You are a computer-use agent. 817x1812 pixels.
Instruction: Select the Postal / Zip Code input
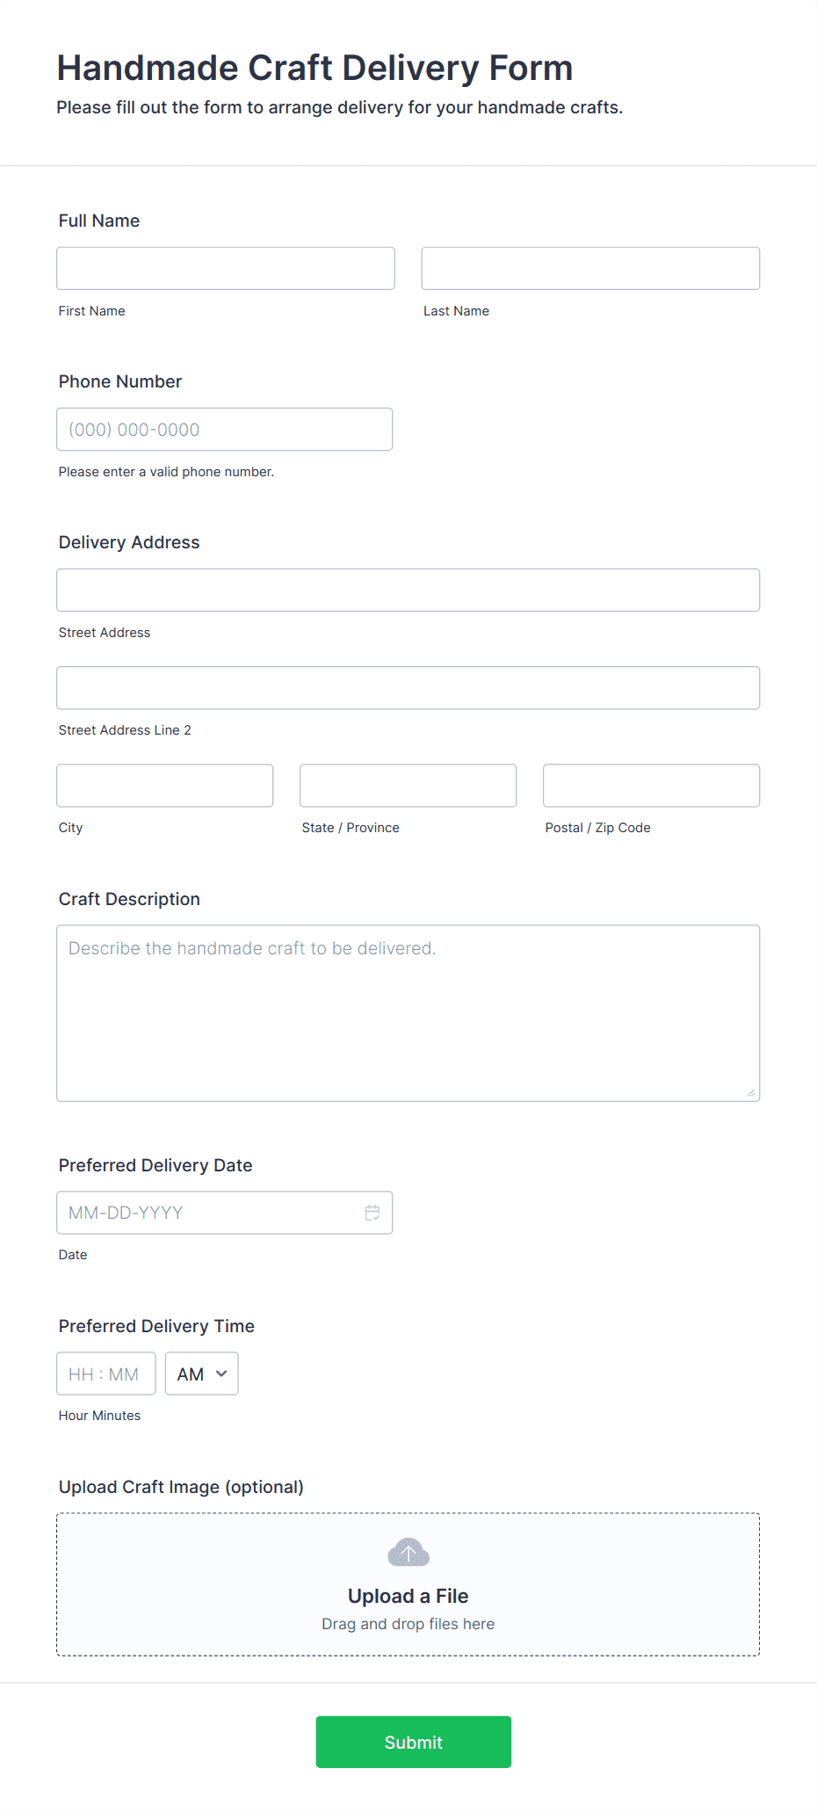click(650, 785)
